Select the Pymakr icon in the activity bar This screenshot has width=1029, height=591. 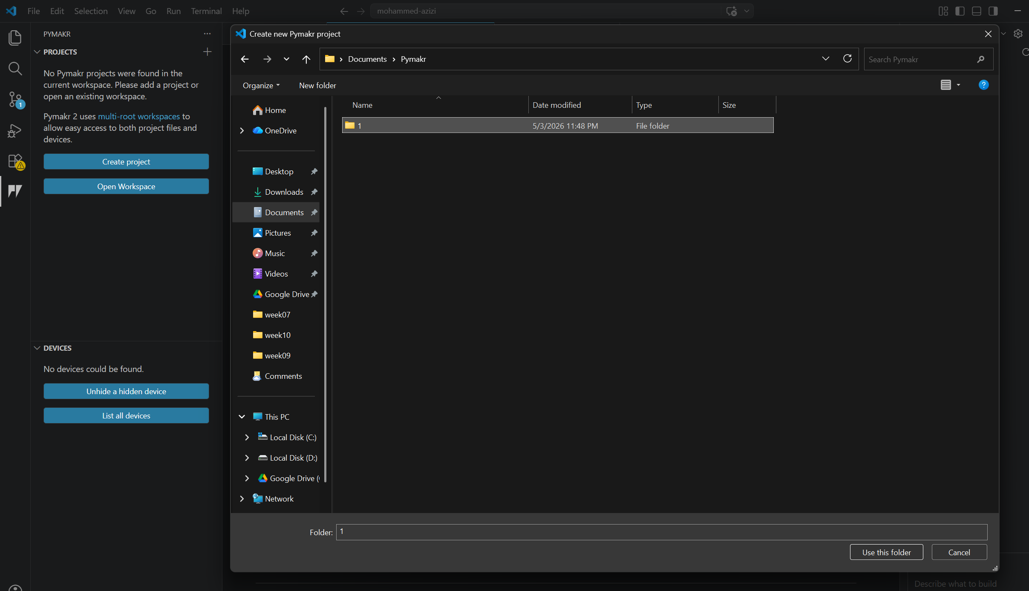coord(15,191)
